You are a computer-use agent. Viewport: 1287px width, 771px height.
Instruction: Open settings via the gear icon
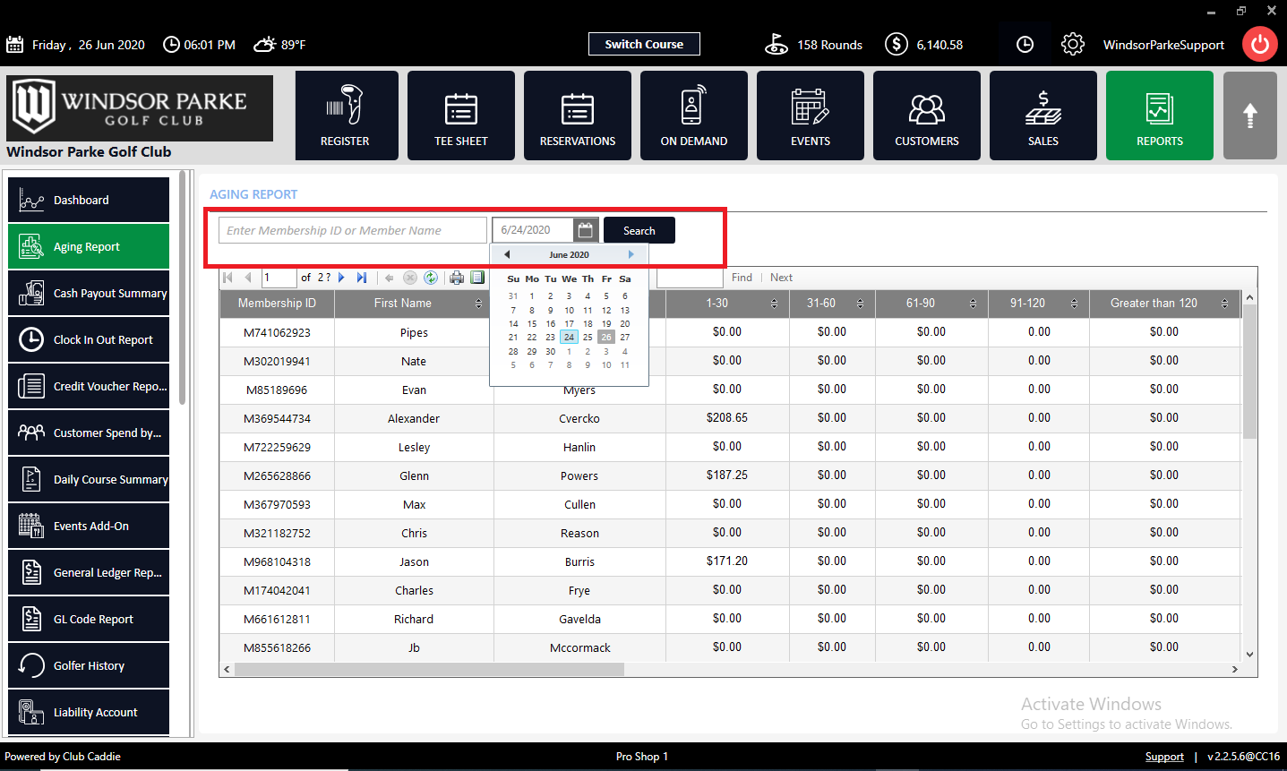[1073, 44]
